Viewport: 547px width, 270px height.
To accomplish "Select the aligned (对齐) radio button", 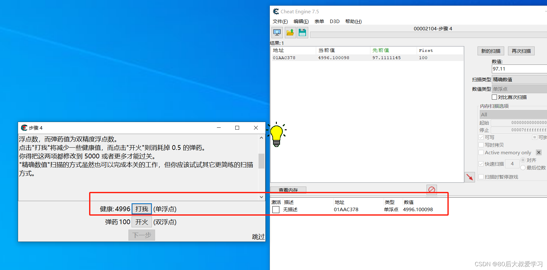I will (x=523, y=160).
